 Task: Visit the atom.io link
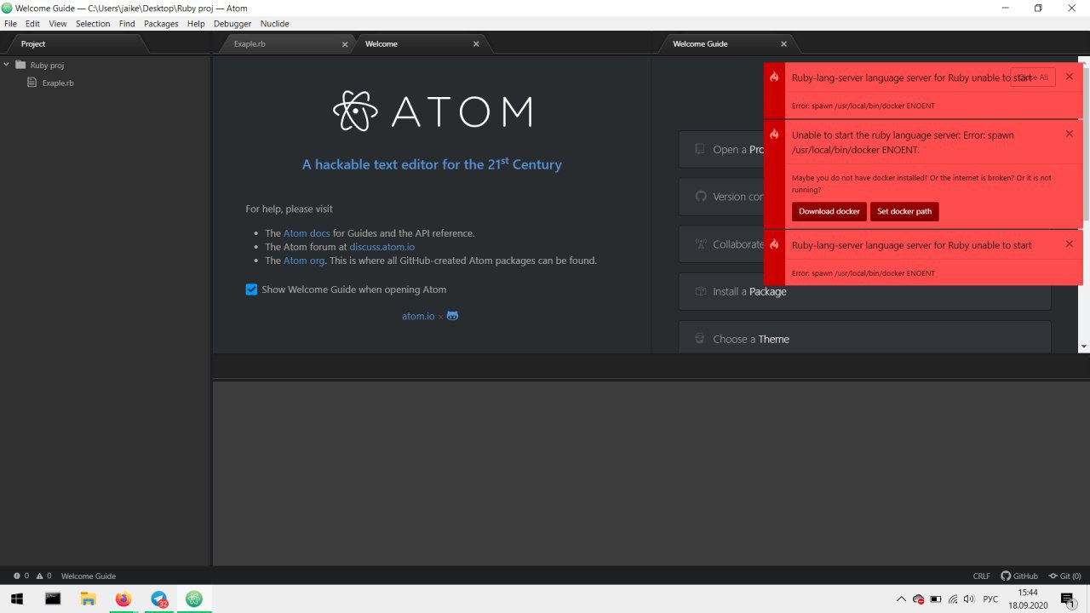click(x=418, y=316)
